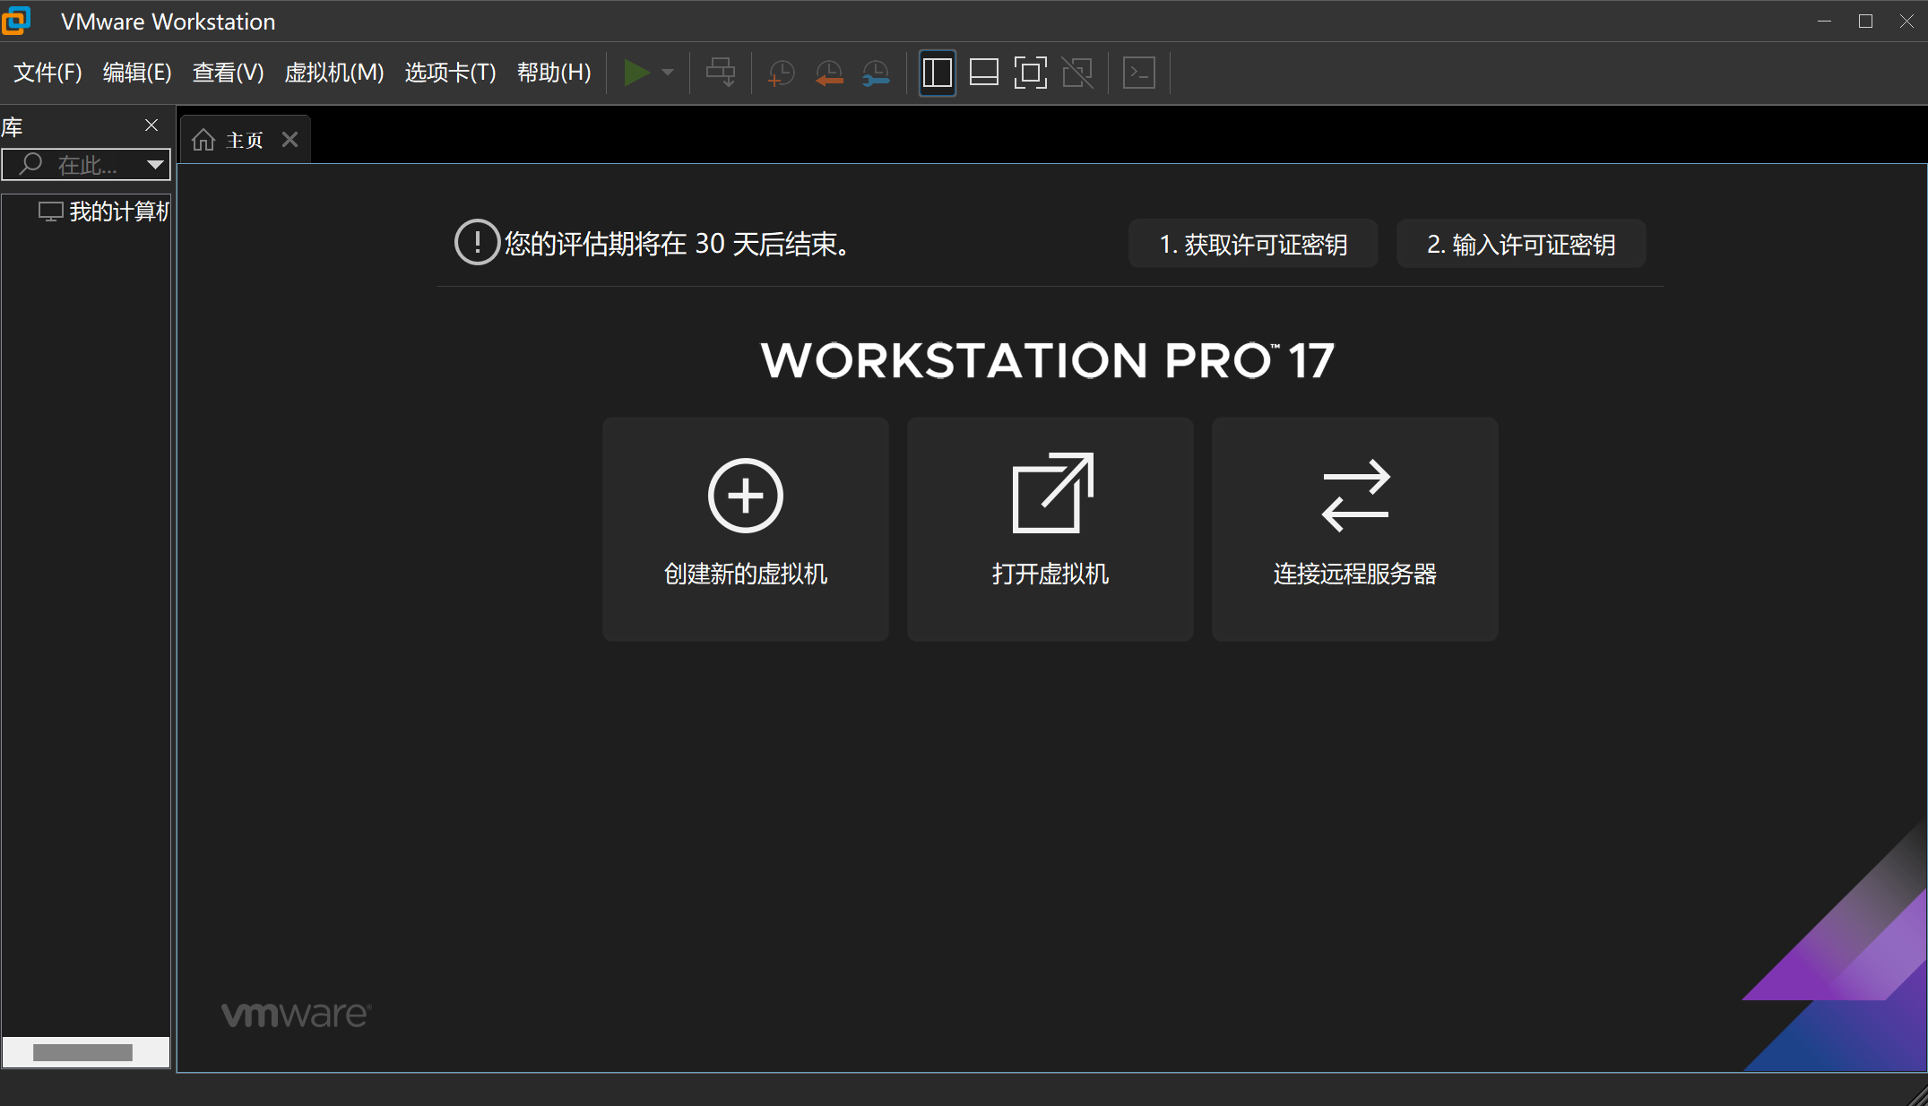Open the power options dropdown arrow beside play
1928x1106 pixels.
[668, 73]
